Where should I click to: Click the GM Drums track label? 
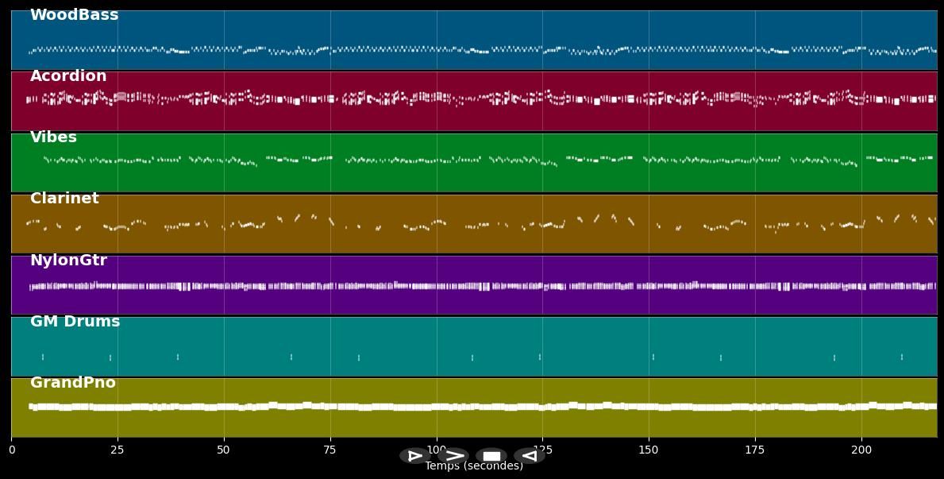coord(75,322)
